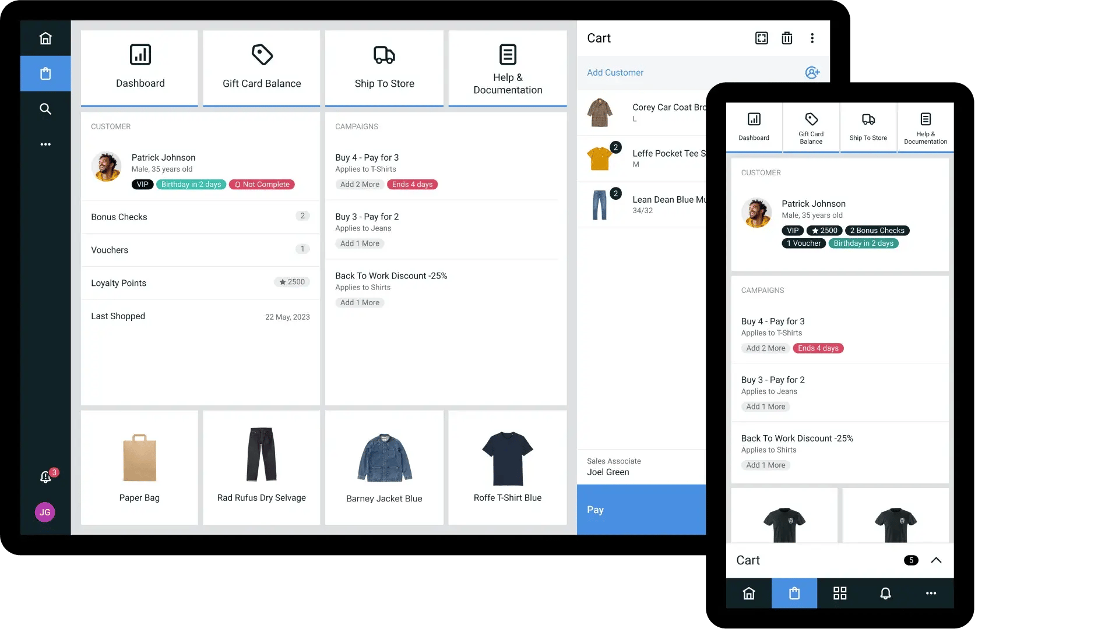Select the VIP badge on Patrick Johnson

coord(142,184)
